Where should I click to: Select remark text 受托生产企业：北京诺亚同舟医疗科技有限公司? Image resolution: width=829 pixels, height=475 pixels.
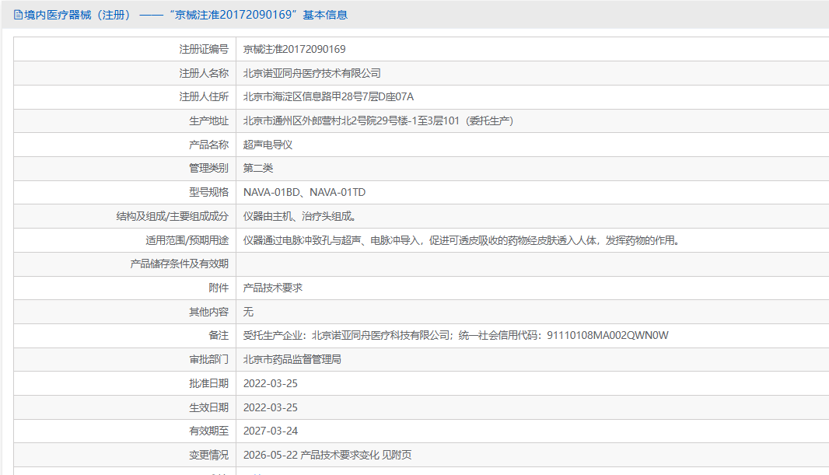pyautogui.click(x=347, y=336)
